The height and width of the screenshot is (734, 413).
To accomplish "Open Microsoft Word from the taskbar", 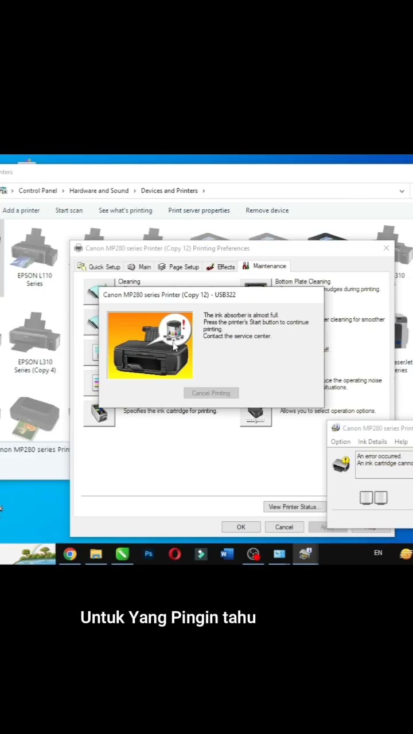I will point(227,554).
